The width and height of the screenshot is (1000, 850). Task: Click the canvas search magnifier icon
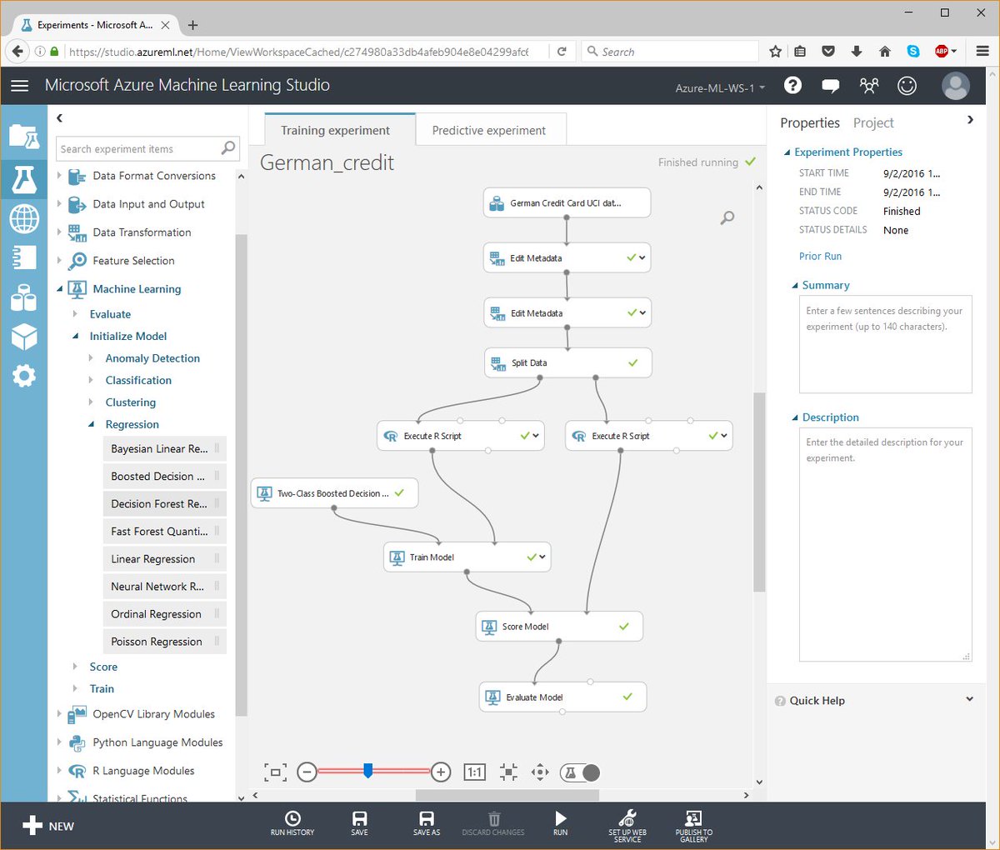(727, 217)
